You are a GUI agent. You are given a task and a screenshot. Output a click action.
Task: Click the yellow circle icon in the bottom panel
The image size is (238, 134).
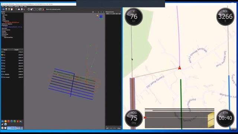pos(6,121)
